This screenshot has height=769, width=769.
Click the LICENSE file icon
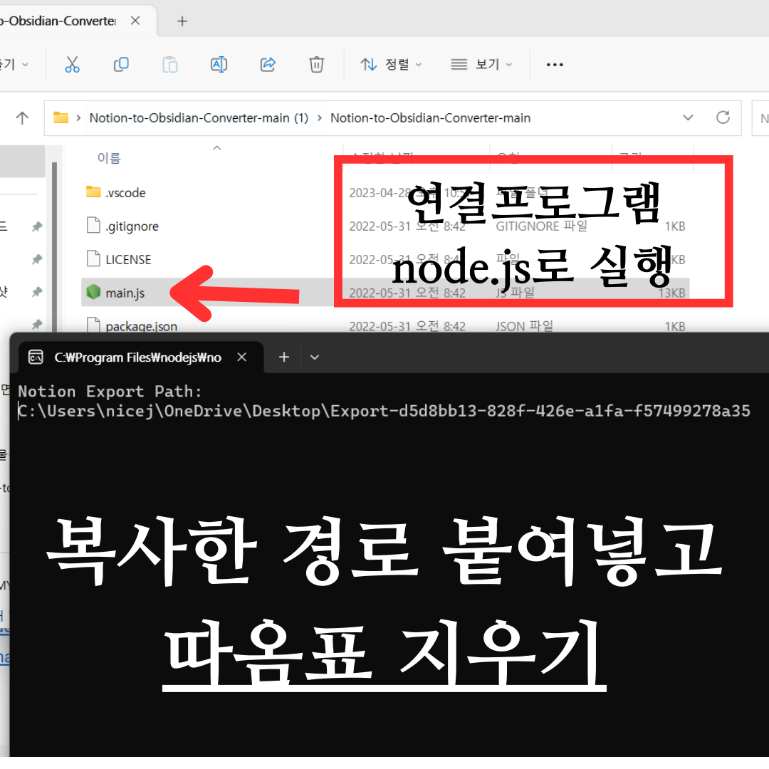pos(93,258)
